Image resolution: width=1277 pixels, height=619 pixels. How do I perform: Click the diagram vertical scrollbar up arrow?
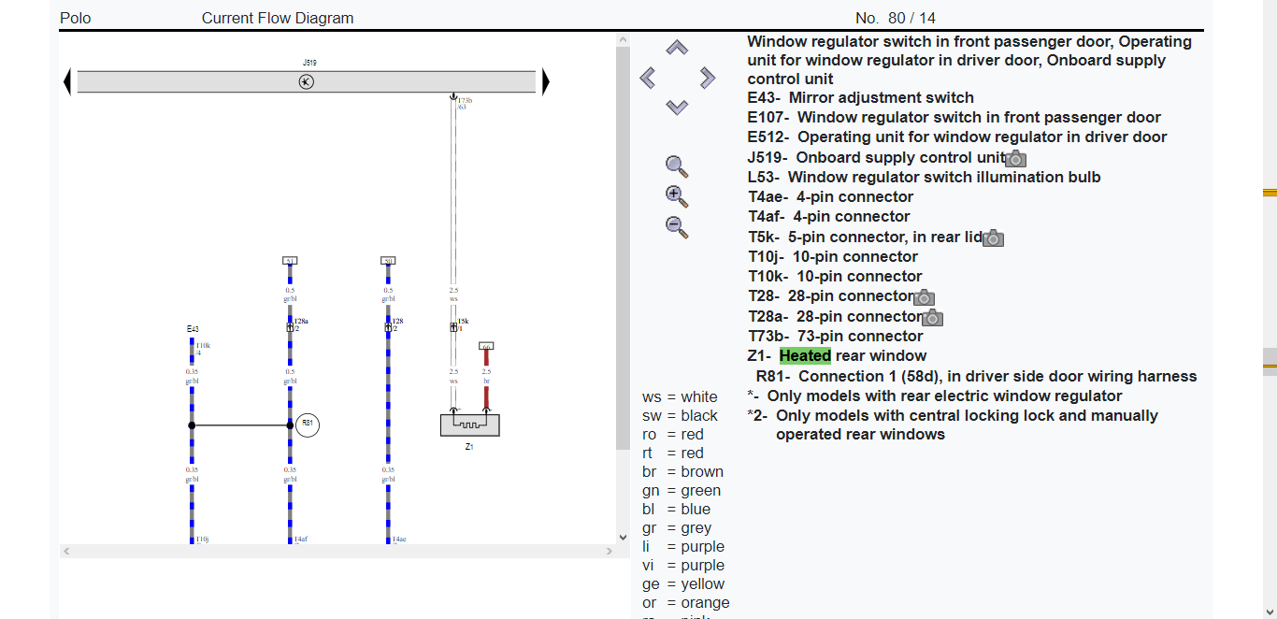click(x=624, y=39)
